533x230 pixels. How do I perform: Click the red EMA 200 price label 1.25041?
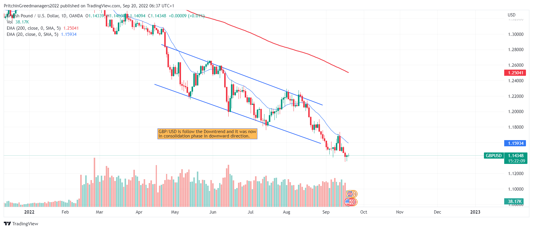(515, 73)
